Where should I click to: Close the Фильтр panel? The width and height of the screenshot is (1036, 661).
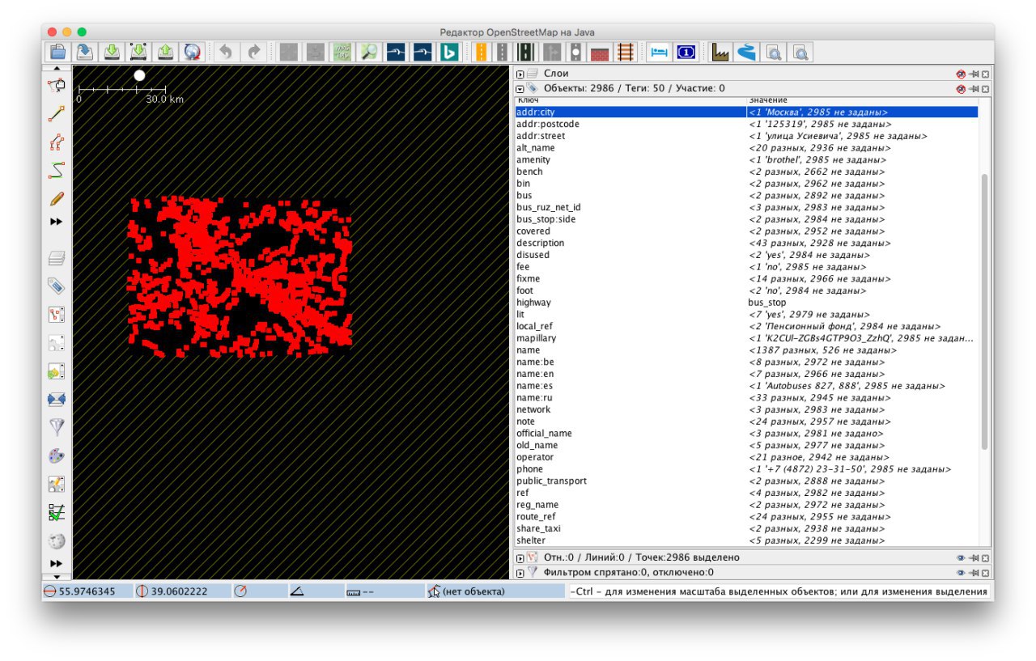coord(985,572)
